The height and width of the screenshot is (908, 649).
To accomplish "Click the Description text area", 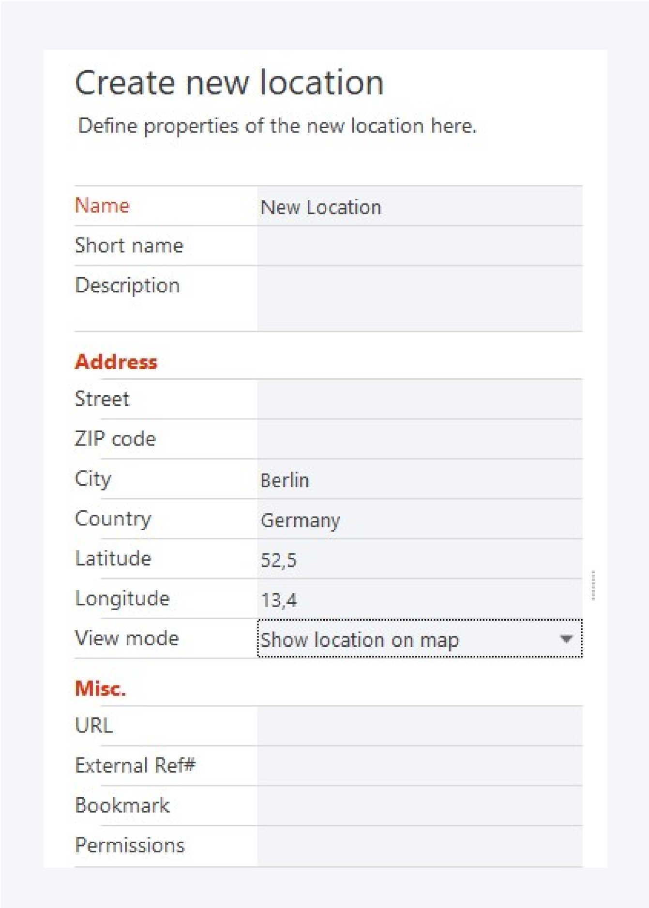I will [419, 298].
